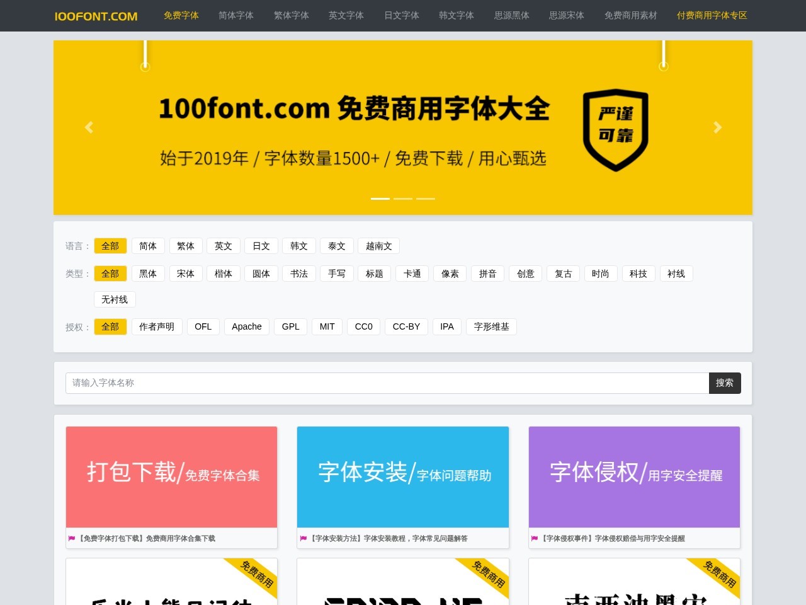Filter type by 无衬线

tap(115, 299)
